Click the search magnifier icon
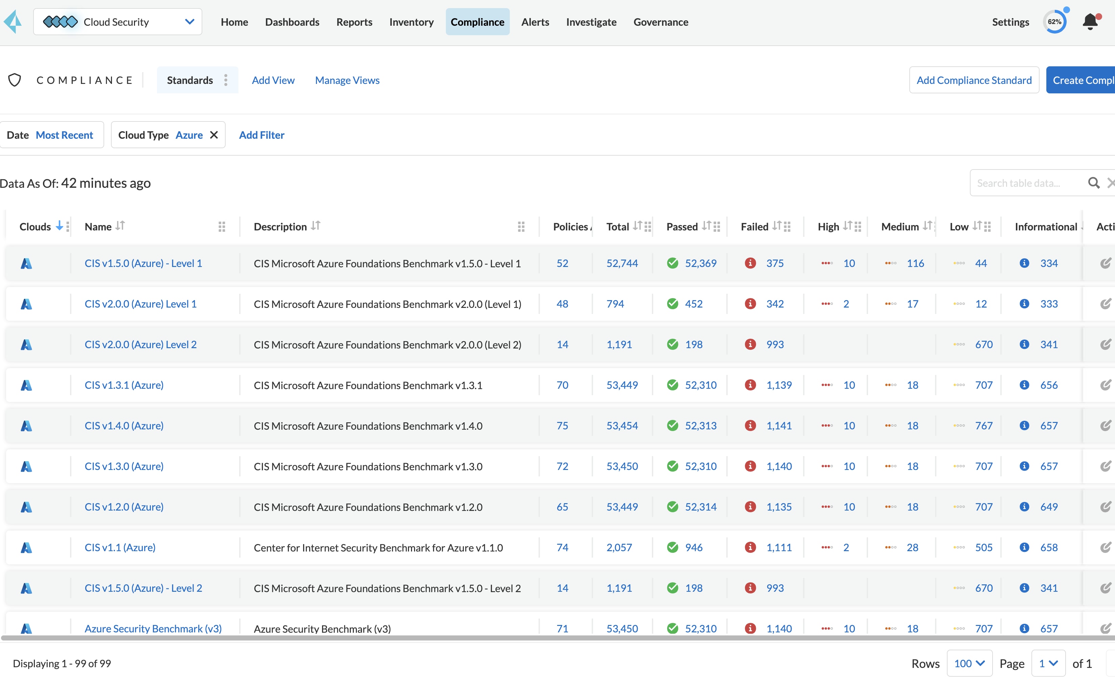Viewport: 1115px width, 697px height. [1093, 183]
